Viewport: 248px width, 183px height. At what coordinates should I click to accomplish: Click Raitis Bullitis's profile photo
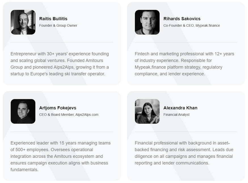[23, 22]
